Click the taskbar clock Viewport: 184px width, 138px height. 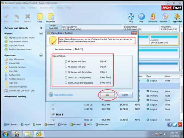point(174,134)
